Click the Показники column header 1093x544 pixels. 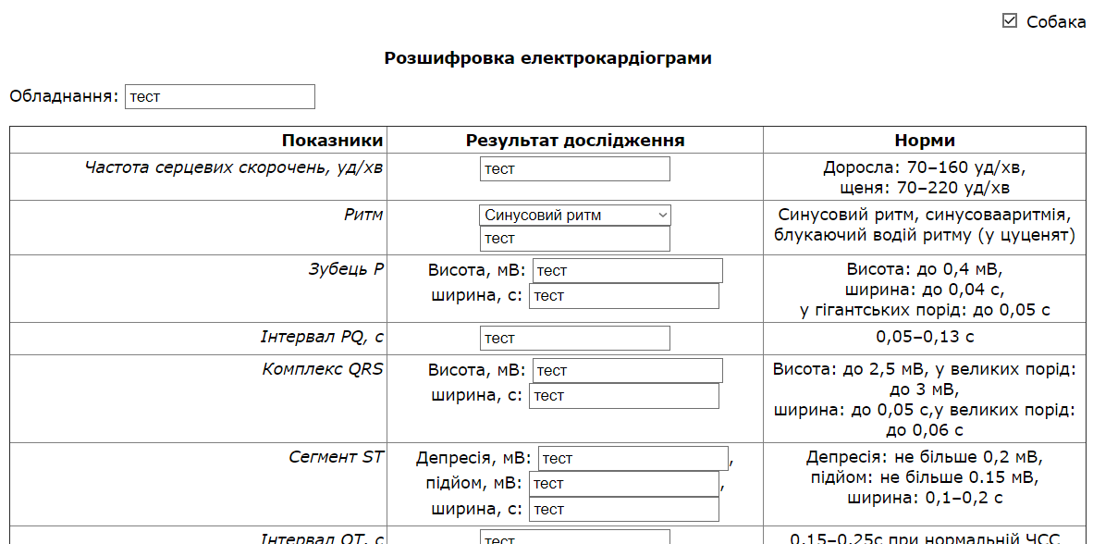332,141
